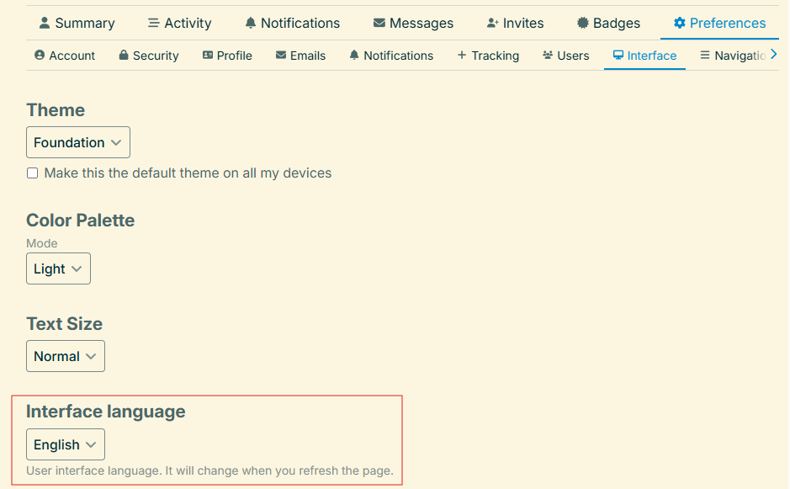Click the certificate icon beside Badges
790x489 pixels.
pos(582,23)
